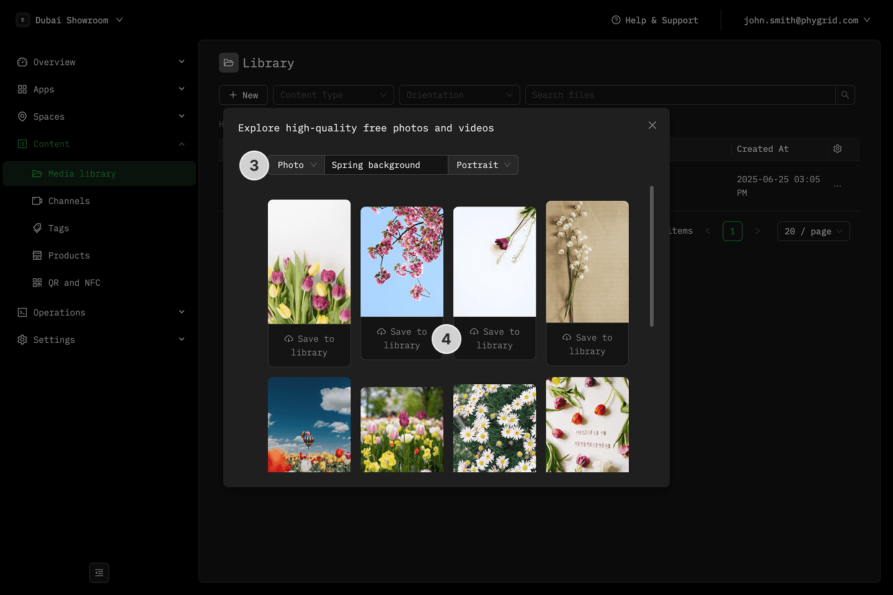Close the Explore photos dialog
The image size is (893, 595).
tap(652, 125)
